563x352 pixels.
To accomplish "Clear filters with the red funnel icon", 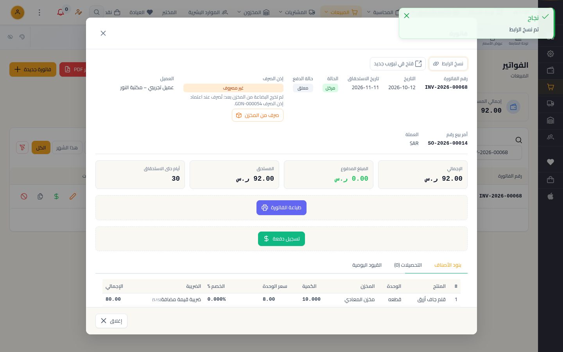I will 22,147.
